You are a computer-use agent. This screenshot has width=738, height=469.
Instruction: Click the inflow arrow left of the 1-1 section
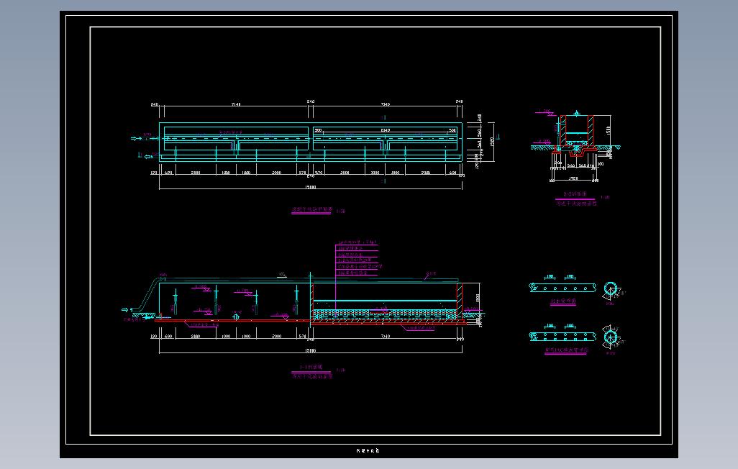click(x=125, y=310)
